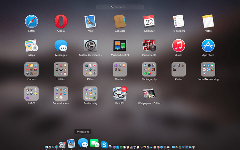The height and width of the screenshot is (150, 240).
Task: Expand the LaTeX folder
Action: click(x=31, y=94)
